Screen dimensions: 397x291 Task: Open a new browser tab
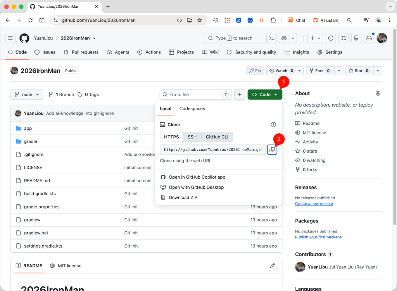108,7
